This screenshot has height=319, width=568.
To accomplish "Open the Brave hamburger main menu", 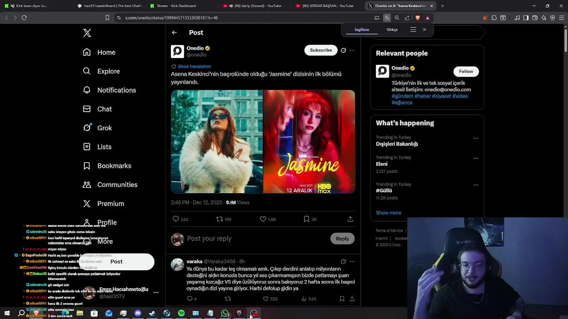I will 561,18.
